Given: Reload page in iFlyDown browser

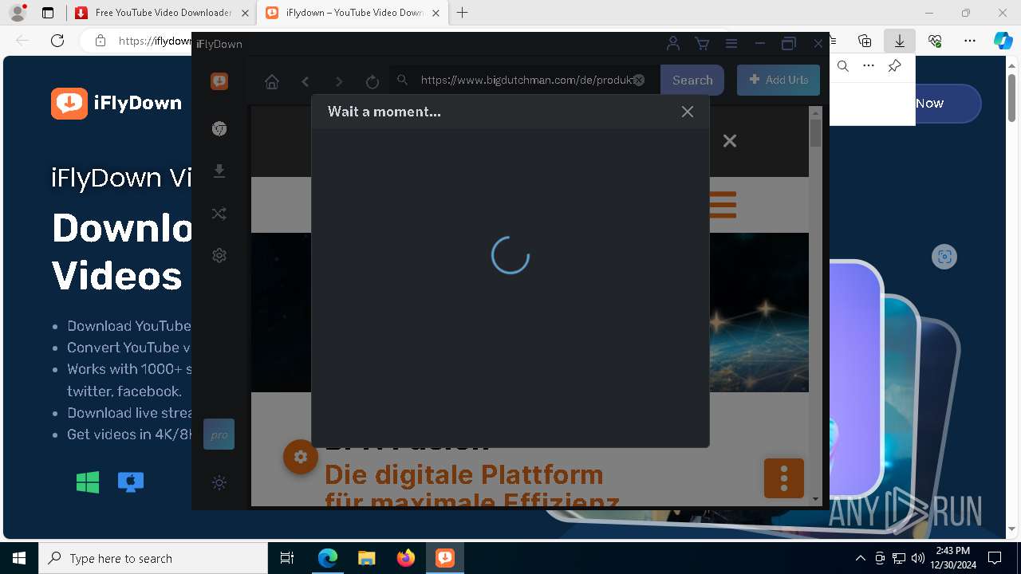Looking at the screenshot, I should point(372,81).
